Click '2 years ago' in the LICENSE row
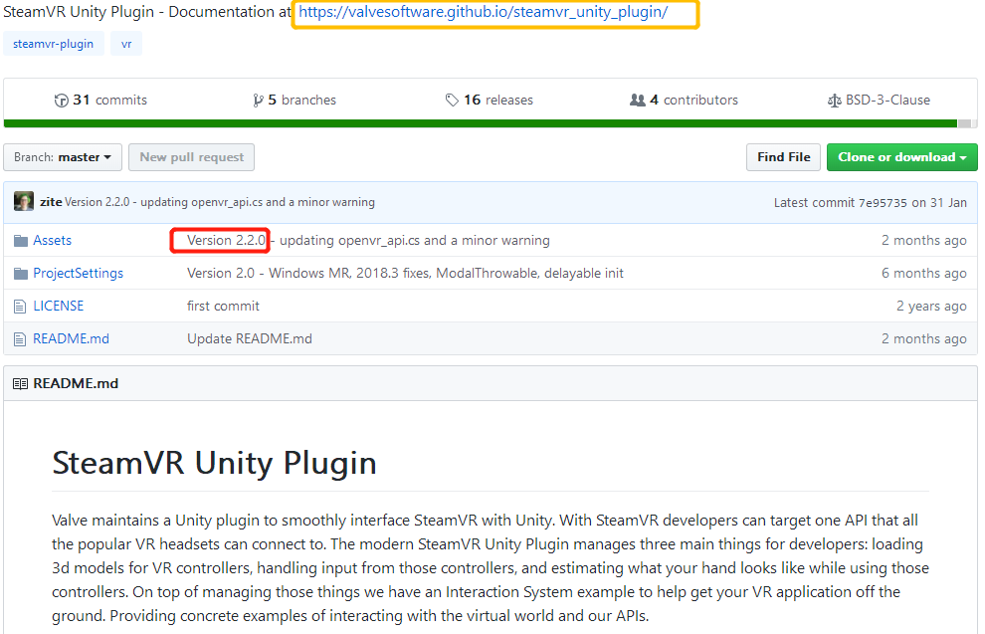 click(x=931, y=306)
